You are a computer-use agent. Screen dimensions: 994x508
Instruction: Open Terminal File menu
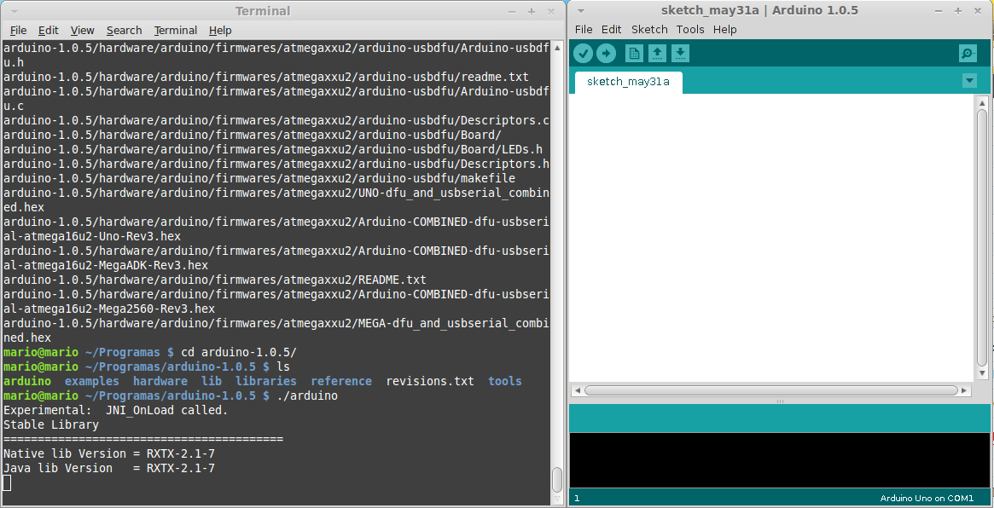[19, 30]
